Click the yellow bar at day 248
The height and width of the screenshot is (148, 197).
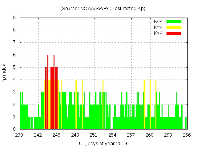[x=76, y=105]
